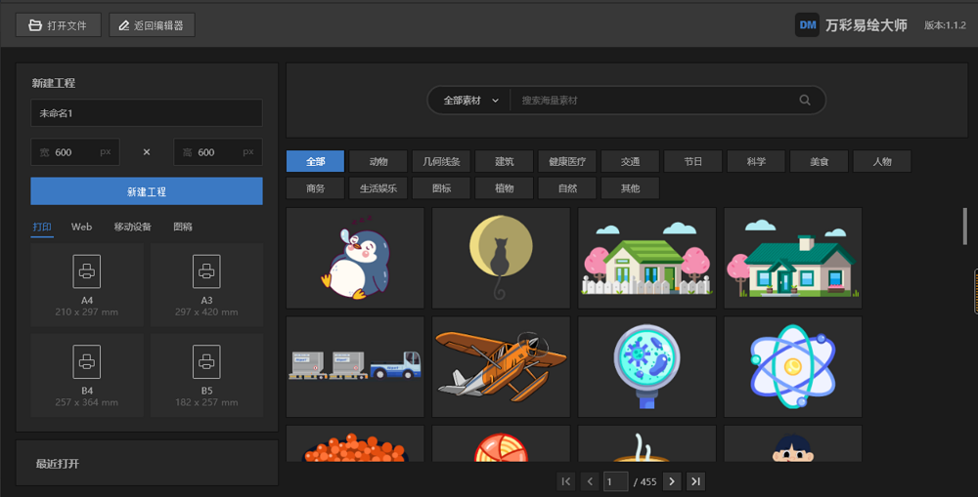Screen dimensions: 978x497
Task: Pick the petri dish microbes thumbnail
Action: click(646, 367)
